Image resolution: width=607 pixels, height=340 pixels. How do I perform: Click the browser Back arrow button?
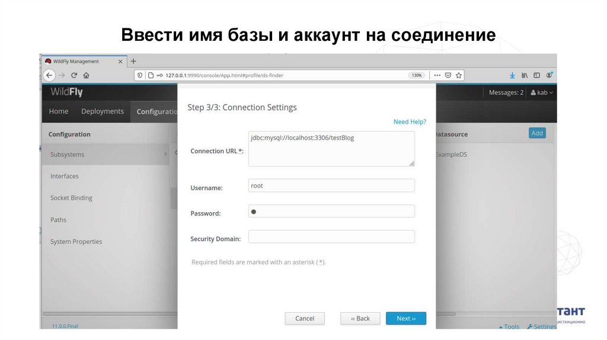point(49,75)
